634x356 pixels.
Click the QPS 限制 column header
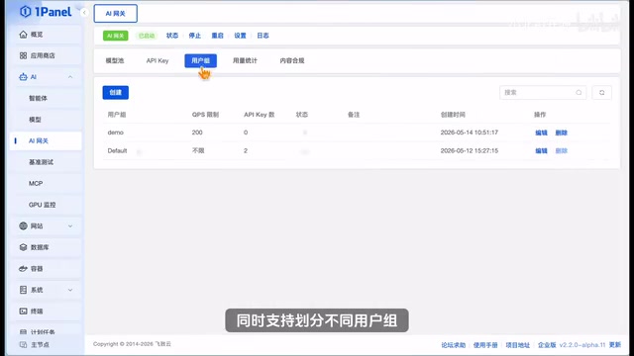point(205,115)
